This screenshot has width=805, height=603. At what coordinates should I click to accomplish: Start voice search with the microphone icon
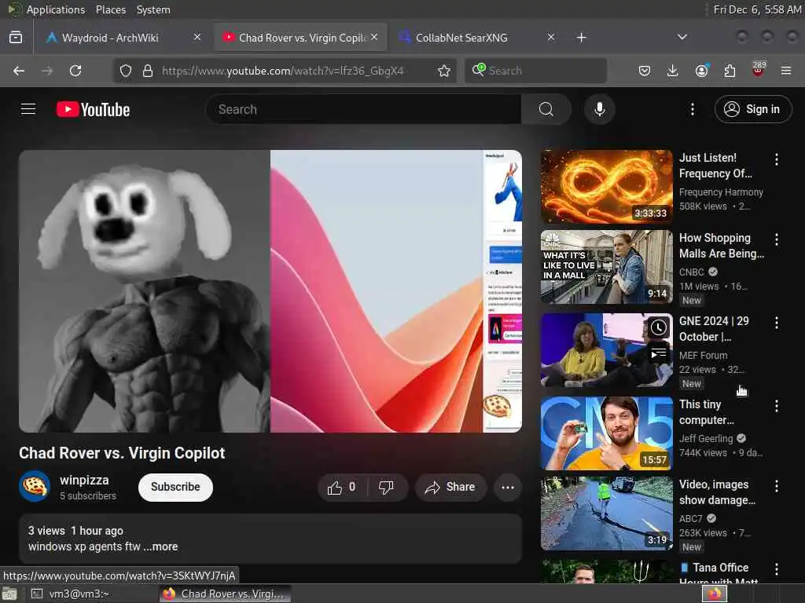(x=600, y=109)
